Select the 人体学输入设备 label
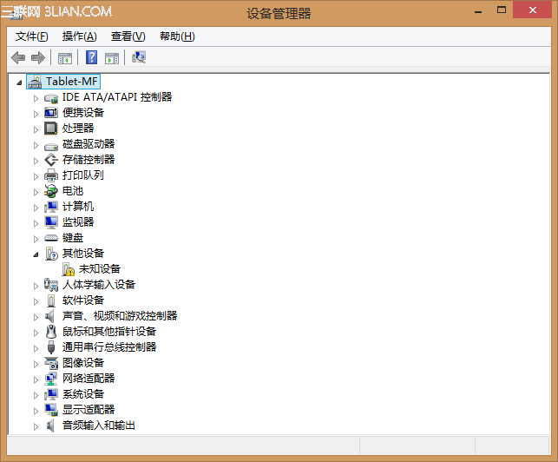 [99, 285]
